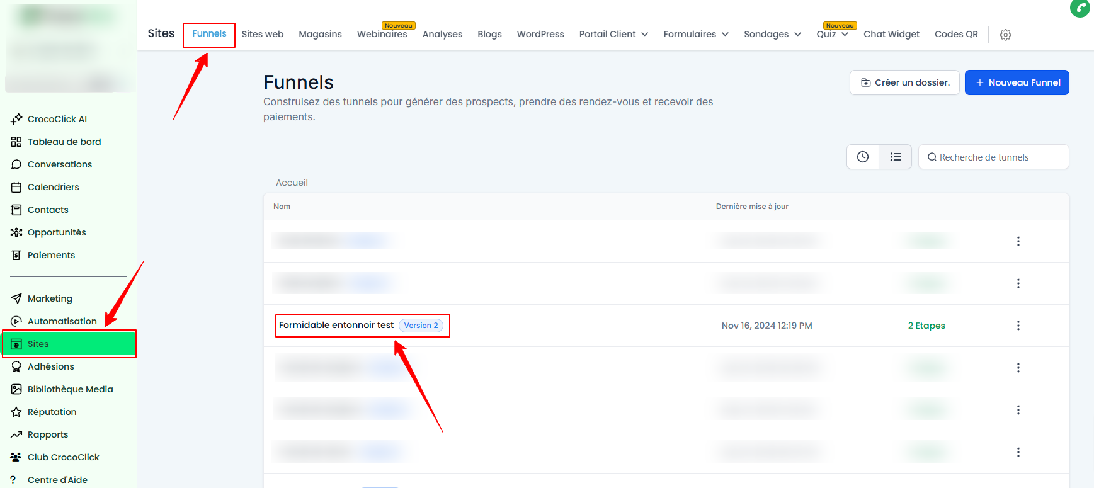Select the Funnels tab

[x=209, y=34]
